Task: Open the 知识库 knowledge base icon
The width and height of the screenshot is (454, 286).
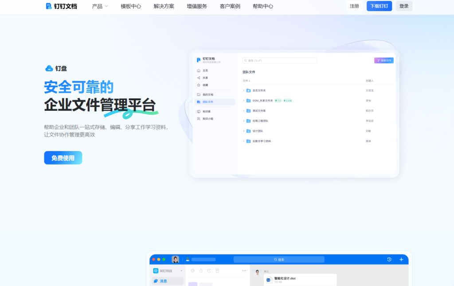Action: click(198, 111)
